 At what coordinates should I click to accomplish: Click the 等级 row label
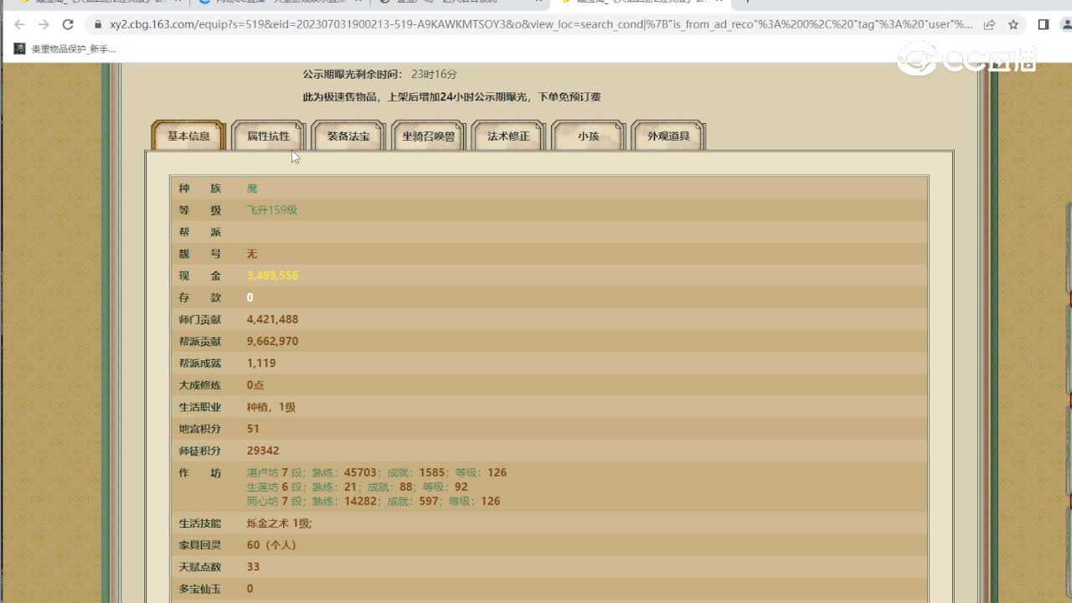(200, 210)
